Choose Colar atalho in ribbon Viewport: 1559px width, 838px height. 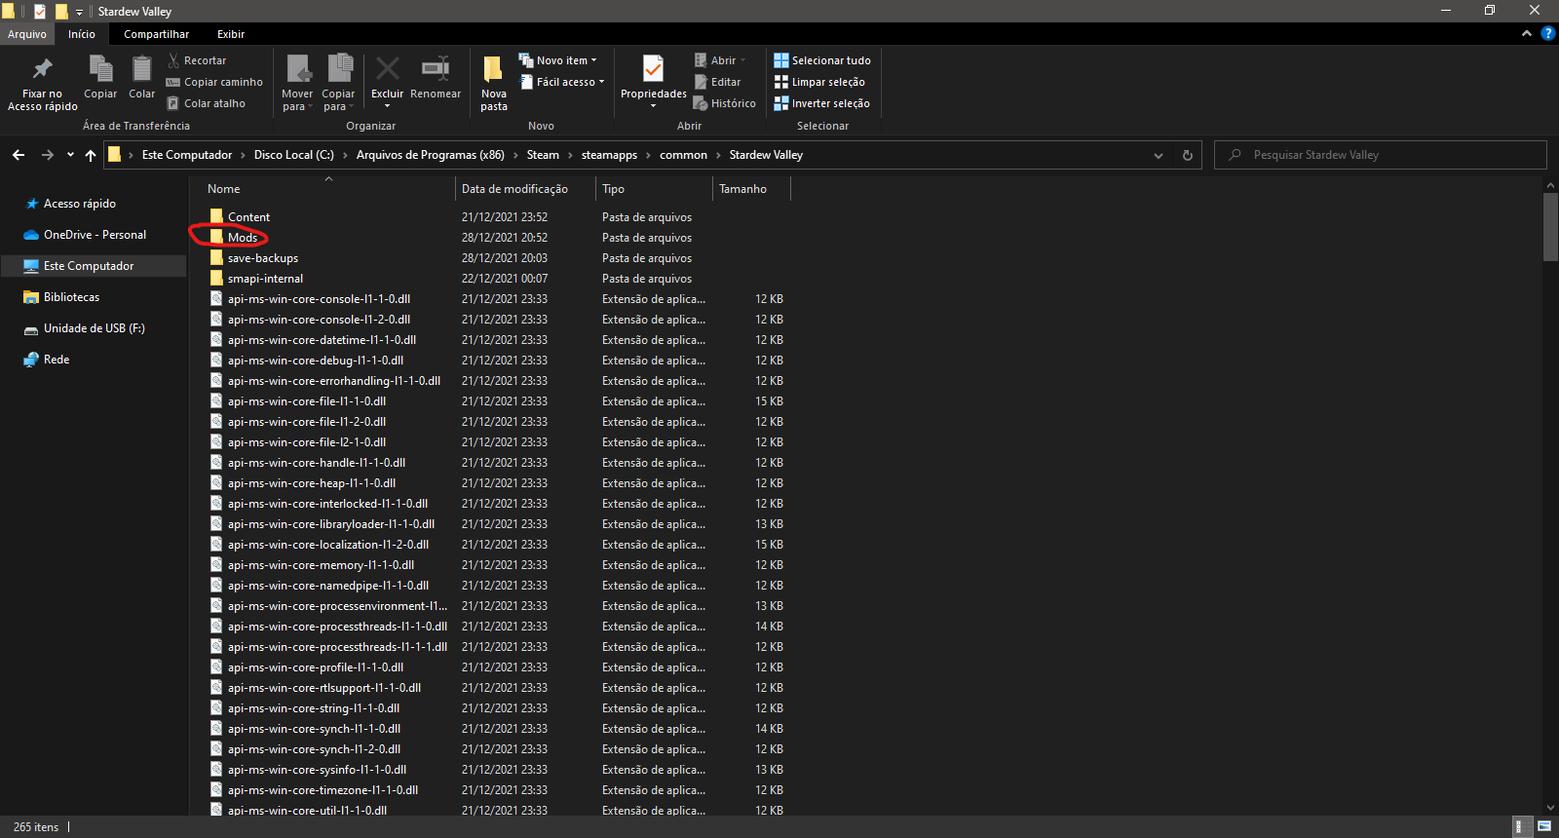[206, 103]
